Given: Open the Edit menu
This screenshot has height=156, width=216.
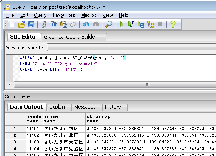Looking at the screenshot, I should click(24, 15).
